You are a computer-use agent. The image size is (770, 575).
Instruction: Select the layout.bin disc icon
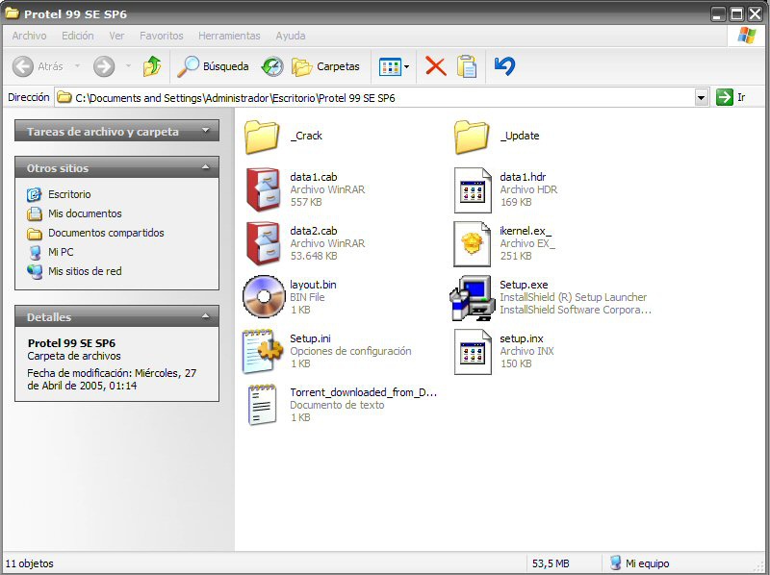(264, 297)
